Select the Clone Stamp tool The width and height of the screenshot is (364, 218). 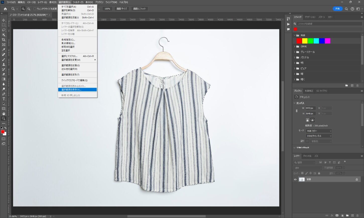click(x=4, y=64)
